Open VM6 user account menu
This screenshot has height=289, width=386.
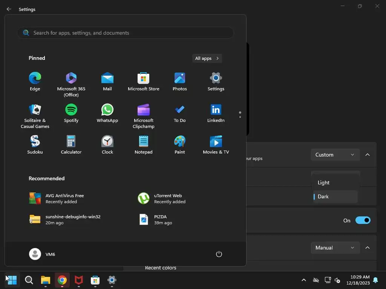tap(42, 254)
